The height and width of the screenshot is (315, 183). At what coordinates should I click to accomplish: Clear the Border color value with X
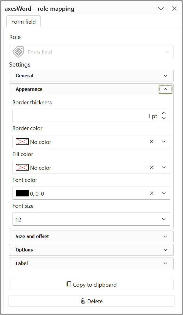click(x=152, y=141)
